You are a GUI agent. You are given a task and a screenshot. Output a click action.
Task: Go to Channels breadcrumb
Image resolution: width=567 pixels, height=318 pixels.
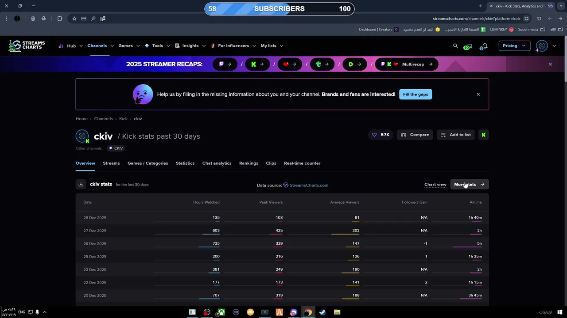coord(103,119)
